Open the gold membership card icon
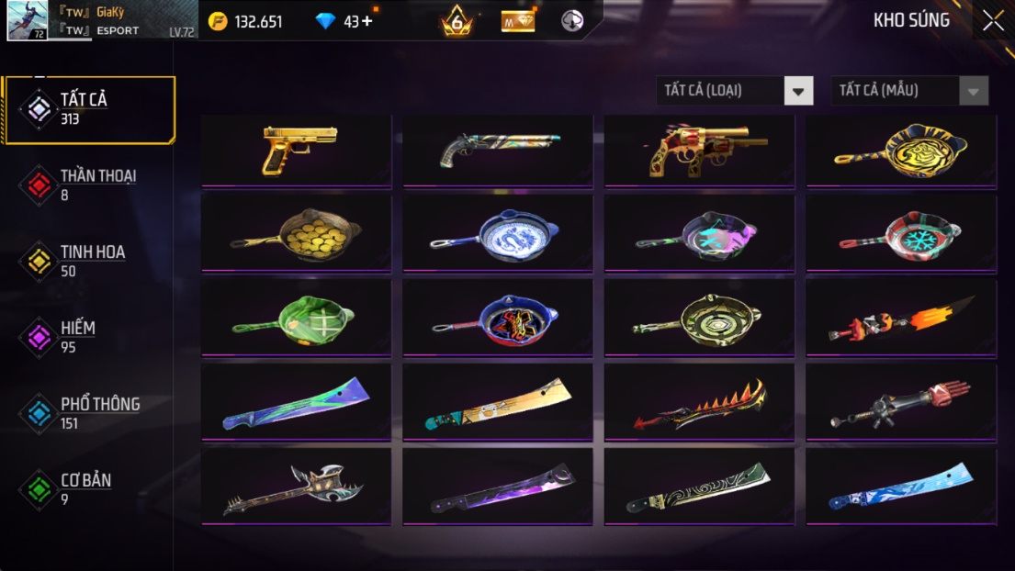1015x571 pixels. click(518, 21)
